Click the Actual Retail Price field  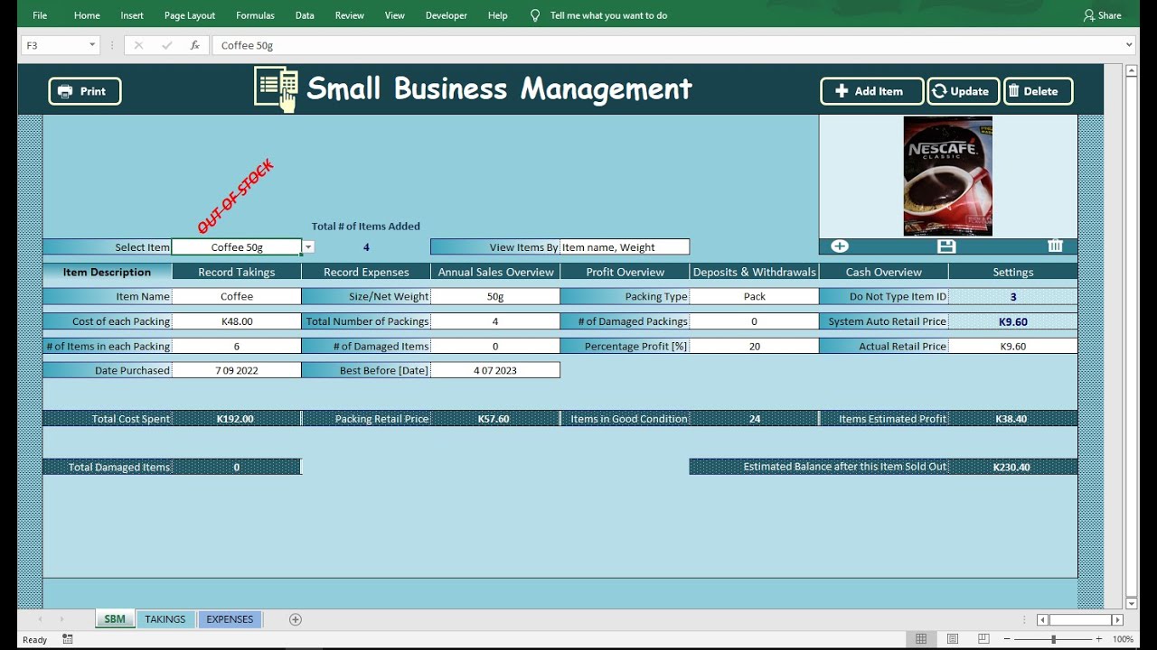pyautogui.click(x=1012, y=346)
